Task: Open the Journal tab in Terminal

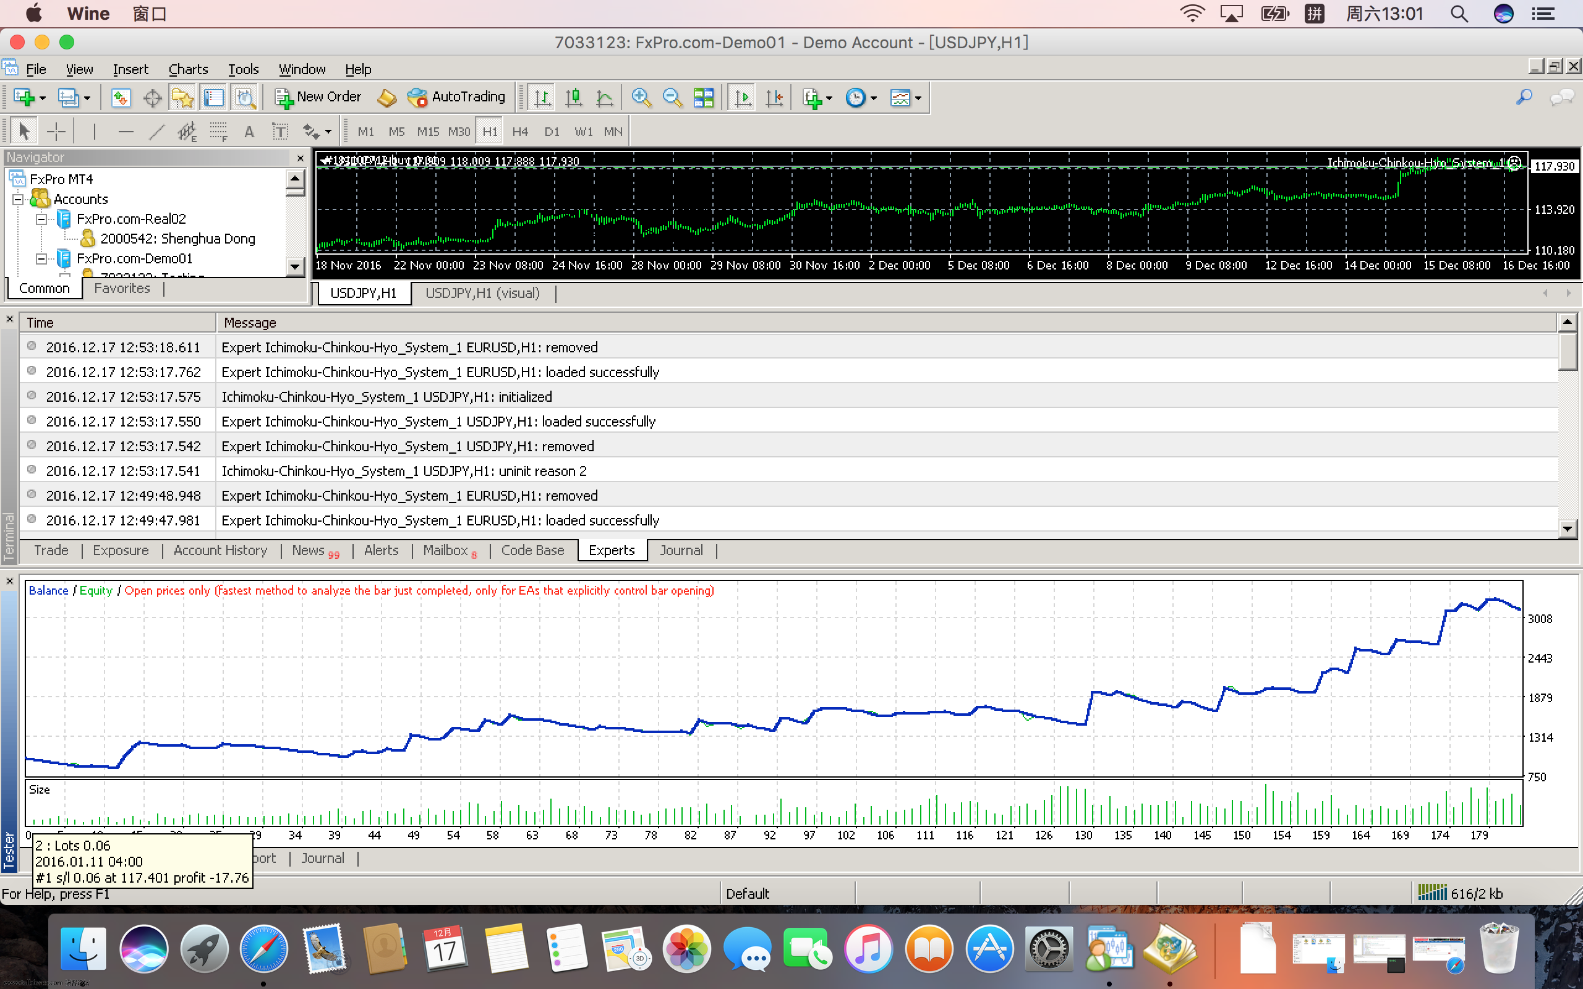Action: [x=681, y=550]
